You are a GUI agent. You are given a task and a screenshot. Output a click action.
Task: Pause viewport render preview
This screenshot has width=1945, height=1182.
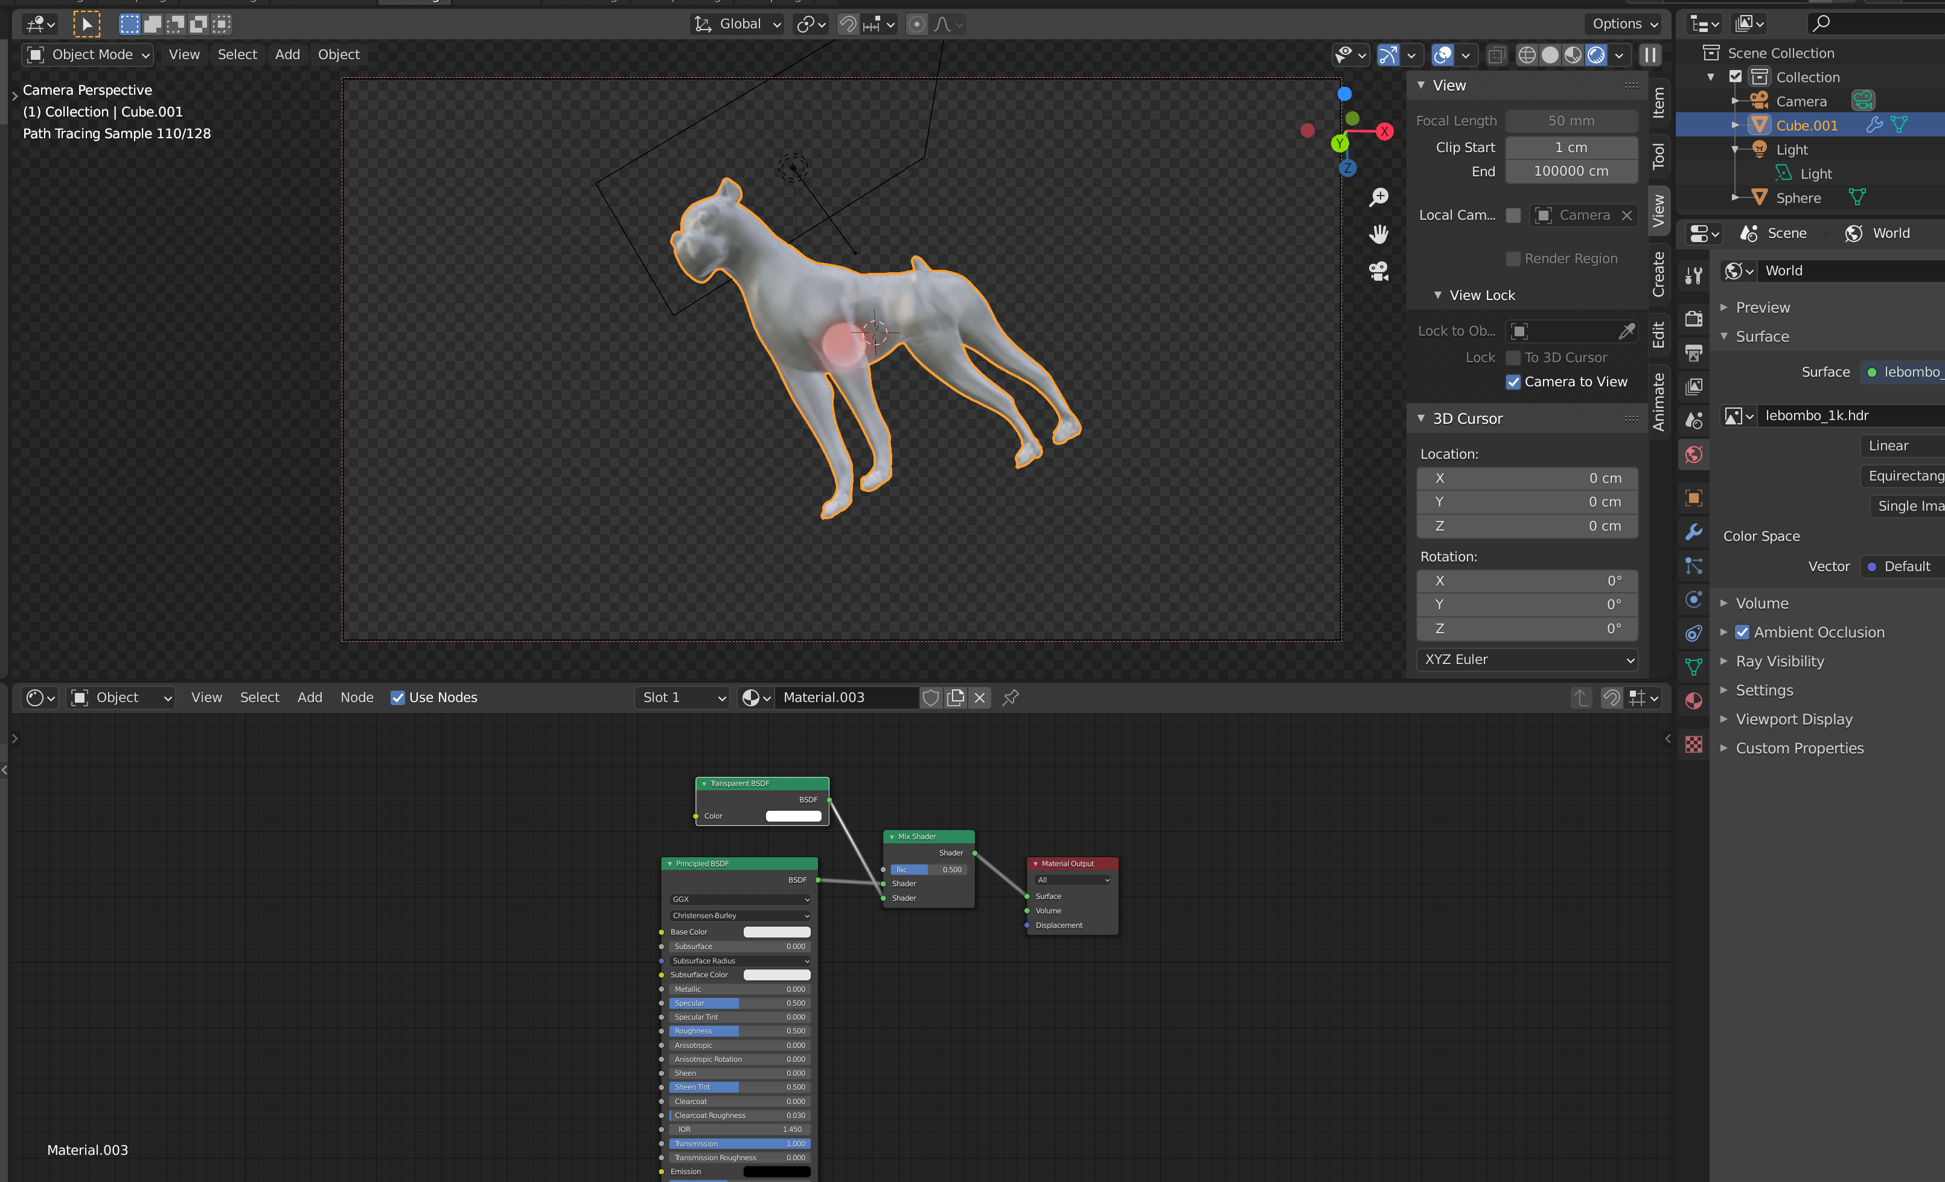pos(1650,54)
